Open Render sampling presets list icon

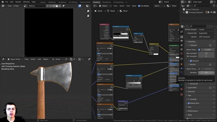click(x=210, y=65)
